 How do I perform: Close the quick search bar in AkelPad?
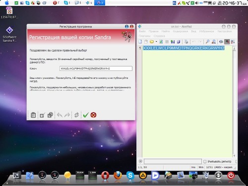[x=140, y=161]
